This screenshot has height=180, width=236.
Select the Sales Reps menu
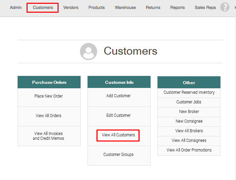point(205,8)
